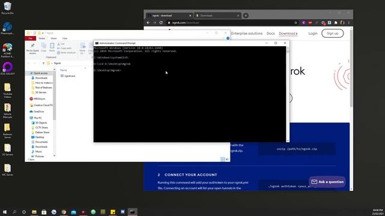Click the Docs link on ngrok

tap(271, 34)
